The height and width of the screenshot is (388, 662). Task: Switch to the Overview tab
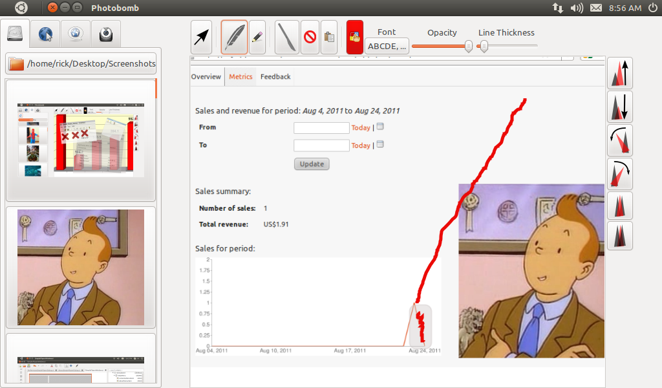[x=206, y=76]
